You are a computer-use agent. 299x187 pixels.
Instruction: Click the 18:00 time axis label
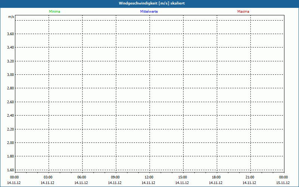(x=216, y=177)
